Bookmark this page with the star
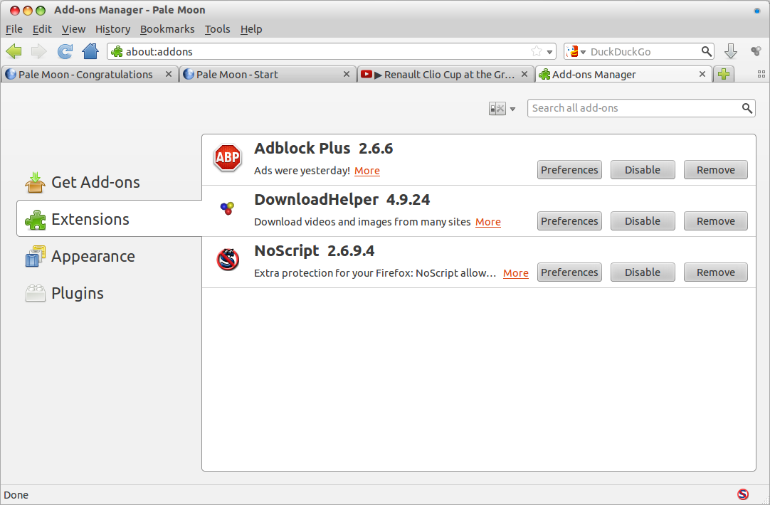 tap(537, 51)
